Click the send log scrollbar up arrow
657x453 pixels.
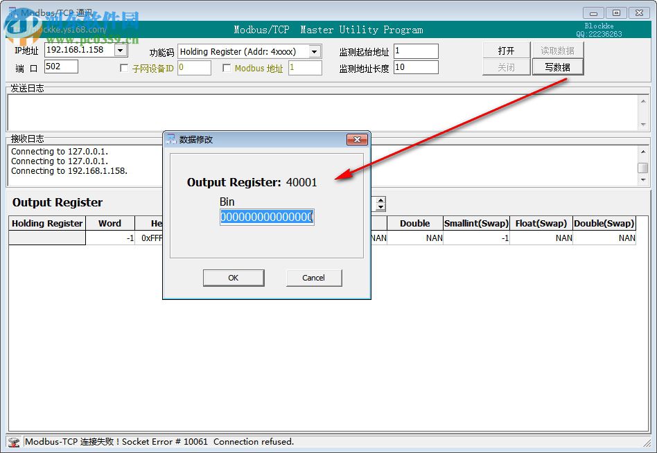coord(643,101)
